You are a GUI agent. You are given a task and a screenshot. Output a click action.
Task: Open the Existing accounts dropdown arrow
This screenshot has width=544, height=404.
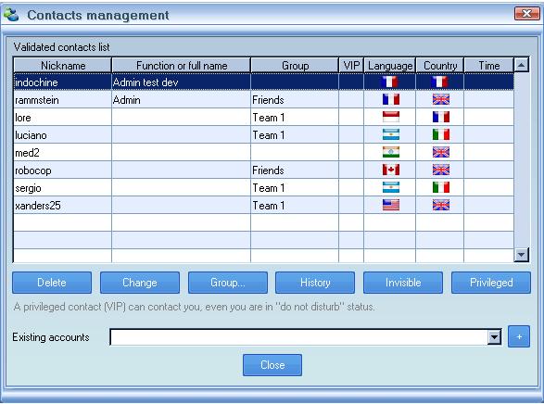(494, 336)
